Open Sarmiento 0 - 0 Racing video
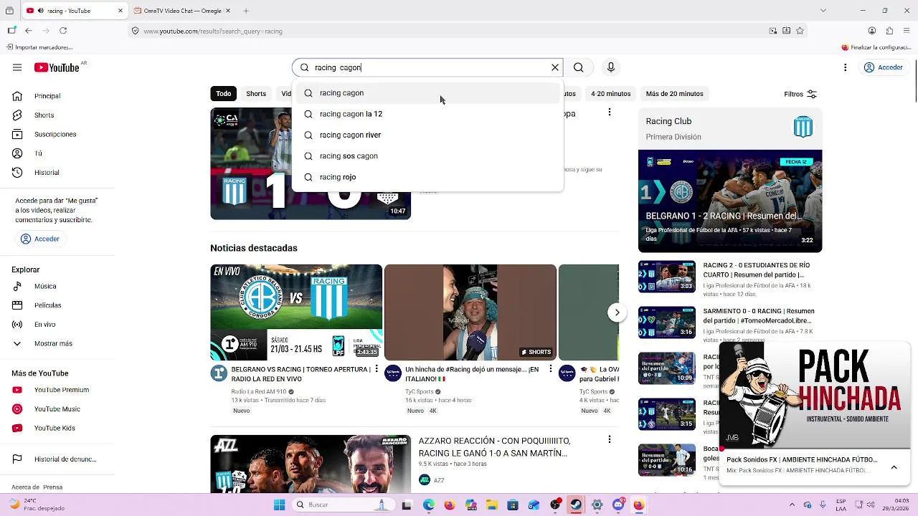 click(759, 316)
